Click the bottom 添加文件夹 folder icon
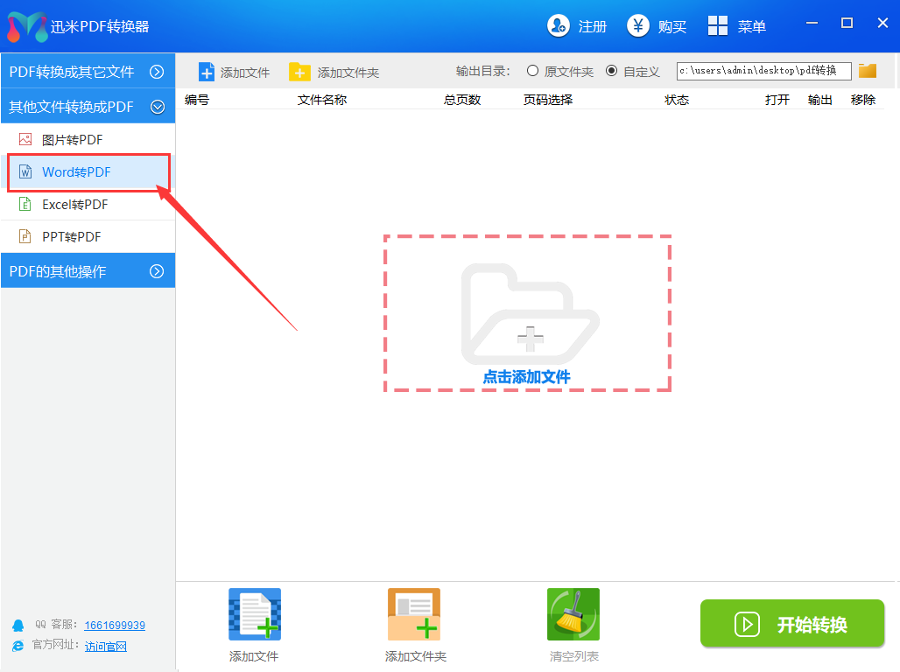 pyautogui.click(x=414, y=614)
